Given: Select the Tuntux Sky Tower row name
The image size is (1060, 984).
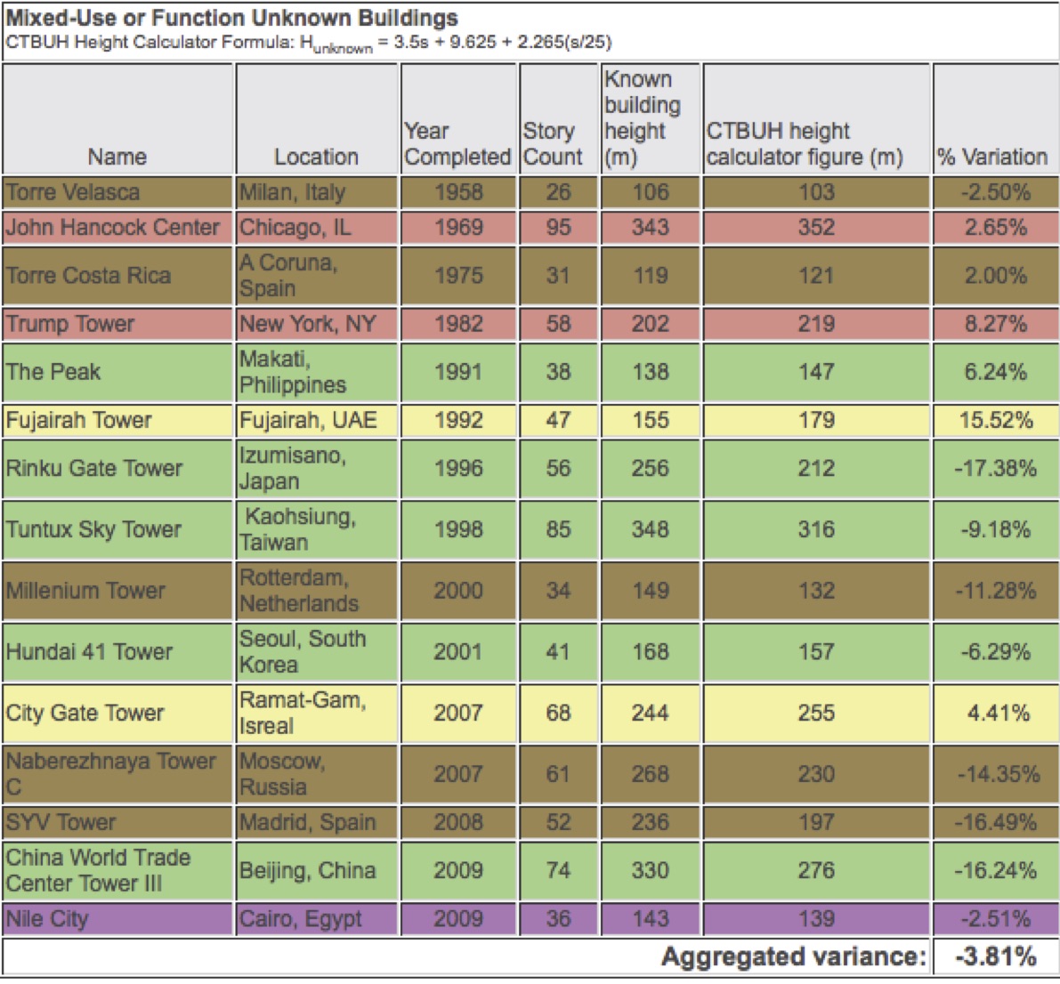Looking at the screenshot, I should (93, 529).
